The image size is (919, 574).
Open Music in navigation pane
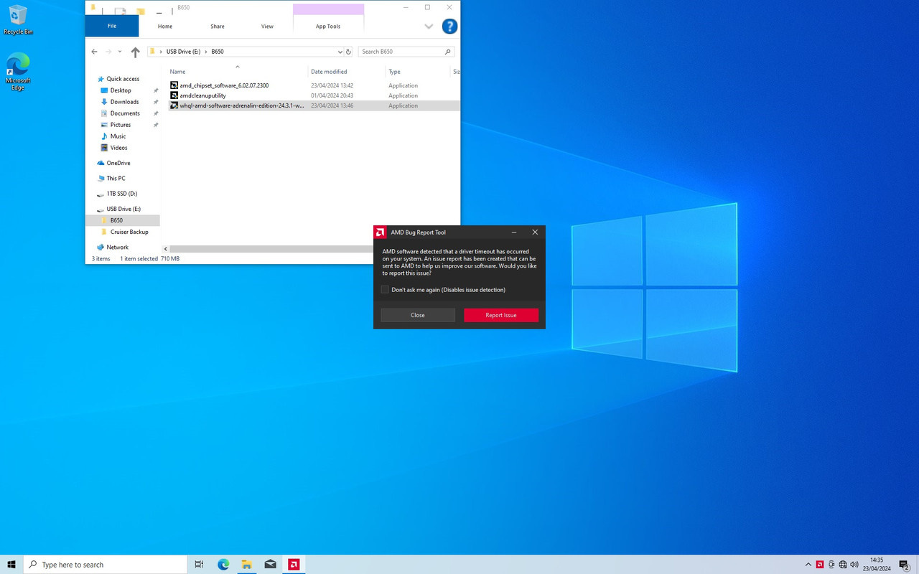(x=118, y=136)
